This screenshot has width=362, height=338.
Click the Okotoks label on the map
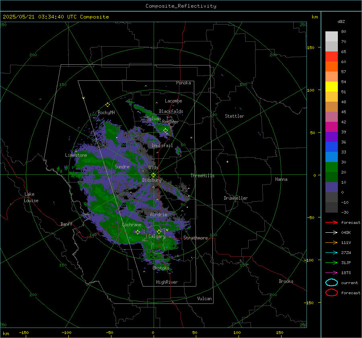tap(161, 268)
